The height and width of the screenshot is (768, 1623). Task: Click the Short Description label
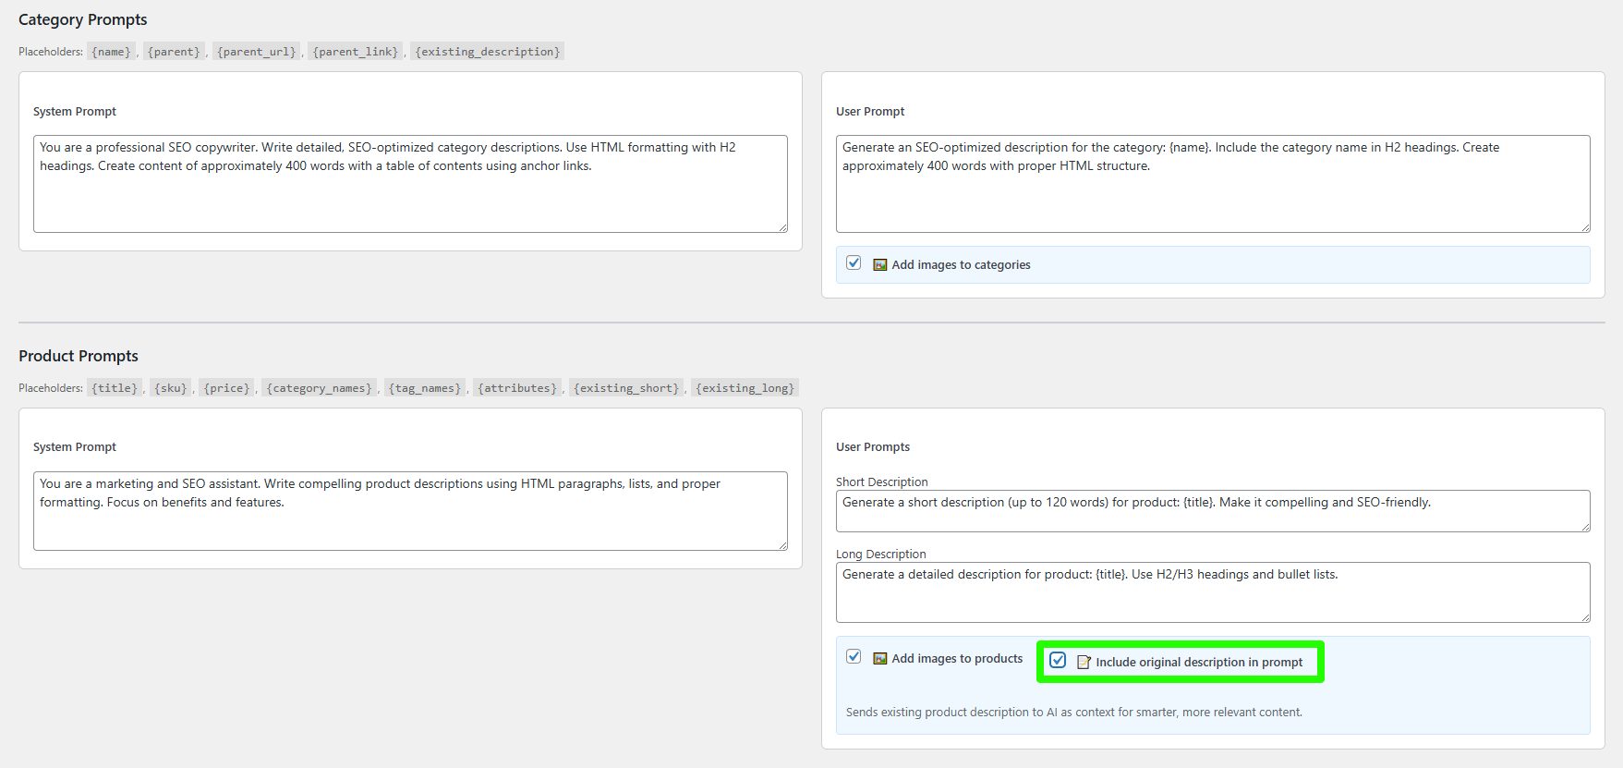point(882,482)
